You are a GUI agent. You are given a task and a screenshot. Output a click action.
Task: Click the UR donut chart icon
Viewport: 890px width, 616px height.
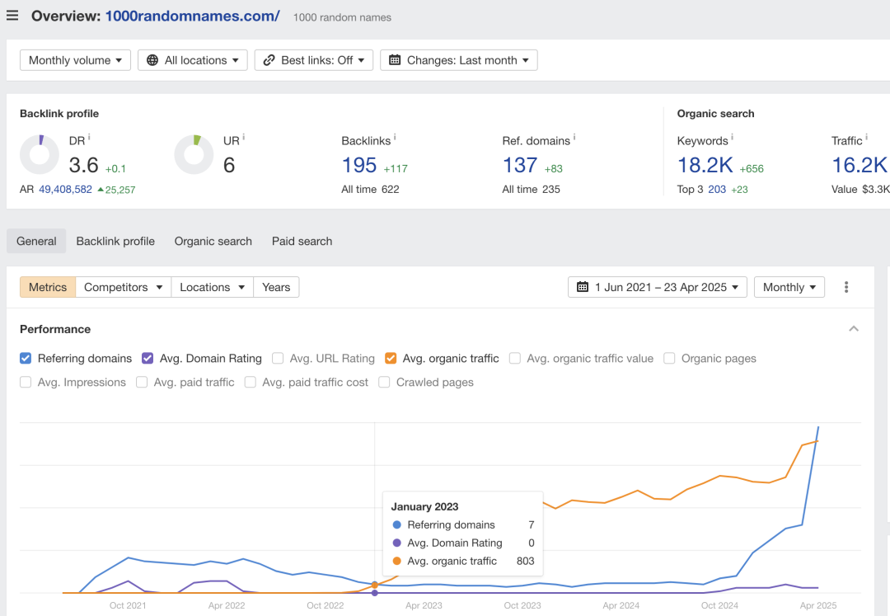[194, 154]
